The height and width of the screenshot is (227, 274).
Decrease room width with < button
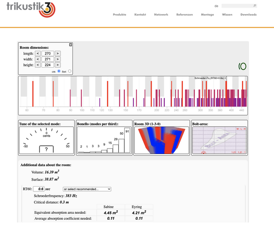tap(38, 59)
